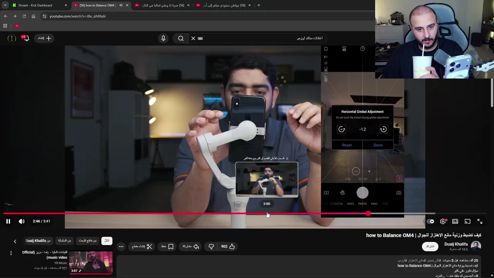
Task: Open the apps grid in bookmarks bar
Action: tap(5, 26)
